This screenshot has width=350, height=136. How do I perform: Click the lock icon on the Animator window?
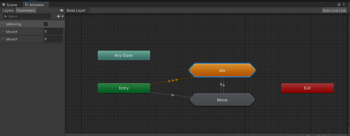point(339,5)
